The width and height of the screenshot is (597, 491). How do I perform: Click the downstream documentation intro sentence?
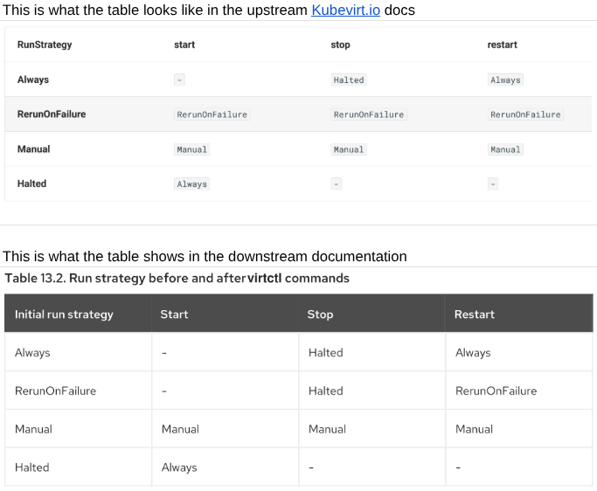pos(205,256)
